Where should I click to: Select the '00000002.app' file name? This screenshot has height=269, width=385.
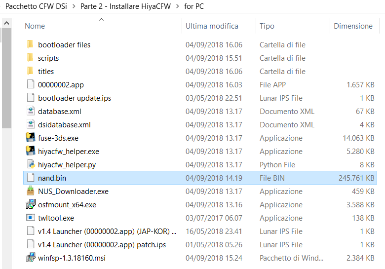click(x=61, y=85)
